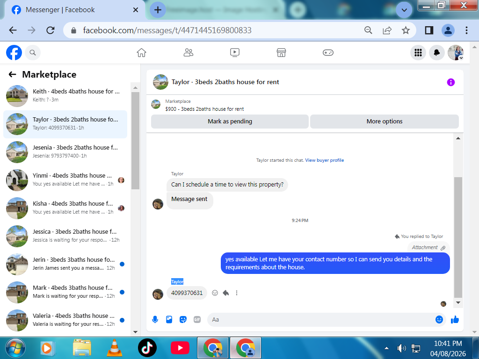Click the address bar URL

[x=167, y=30]
